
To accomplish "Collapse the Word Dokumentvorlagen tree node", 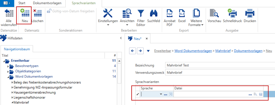I will 8,77.
